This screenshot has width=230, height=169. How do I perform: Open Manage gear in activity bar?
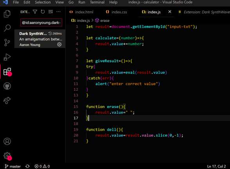7,156
